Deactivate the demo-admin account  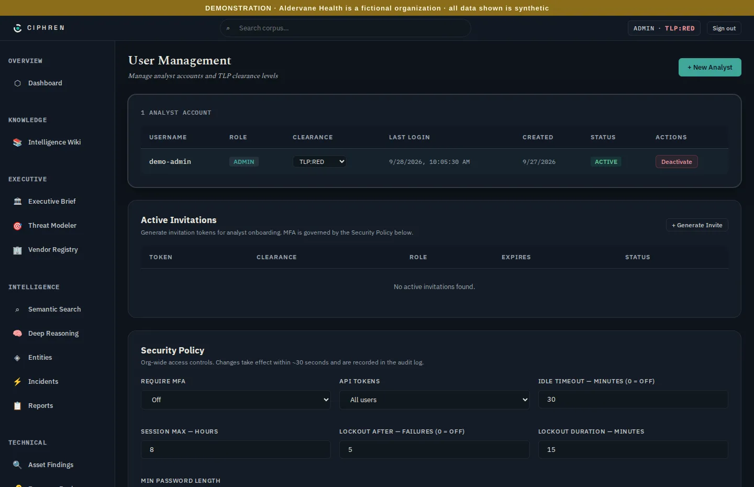[677, 162]
